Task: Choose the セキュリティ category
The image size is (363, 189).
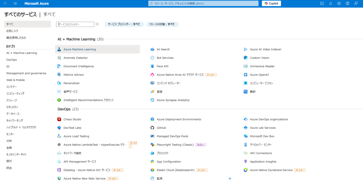Action: 12,107
